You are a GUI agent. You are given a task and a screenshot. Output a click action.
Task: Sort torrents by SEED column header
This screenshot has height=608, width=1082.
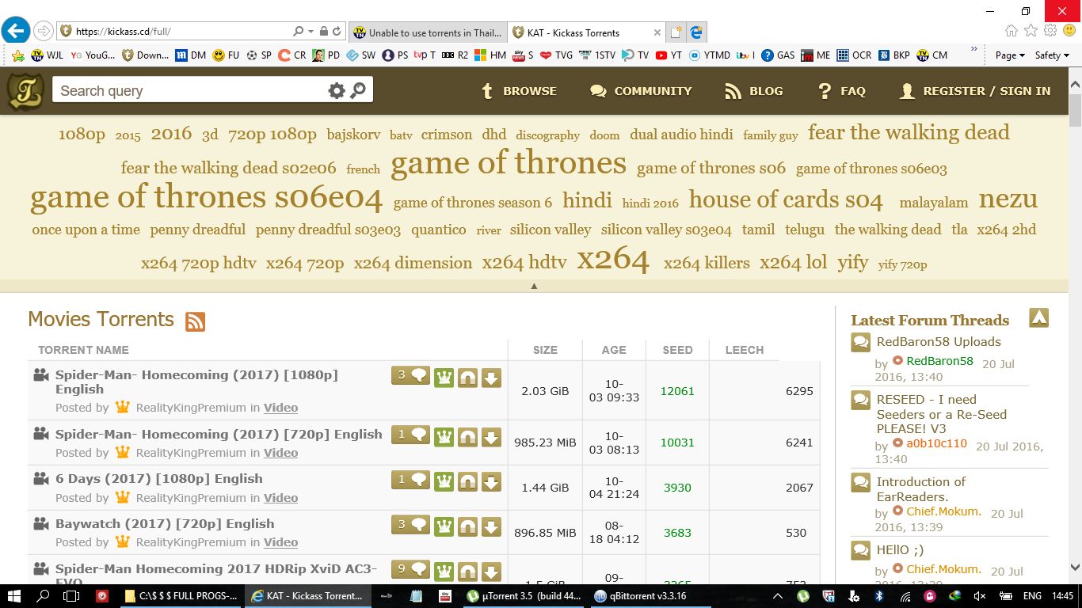pos(677,350)
